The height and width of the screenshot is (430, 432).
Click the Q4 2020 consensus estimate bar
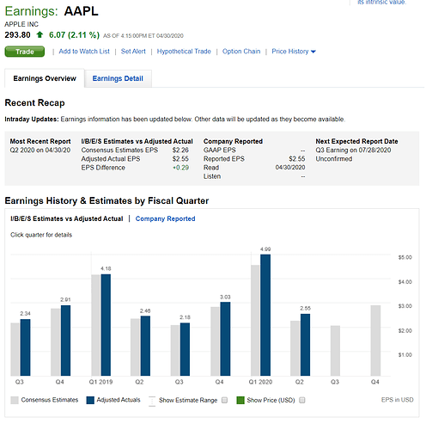coord(375,341)
